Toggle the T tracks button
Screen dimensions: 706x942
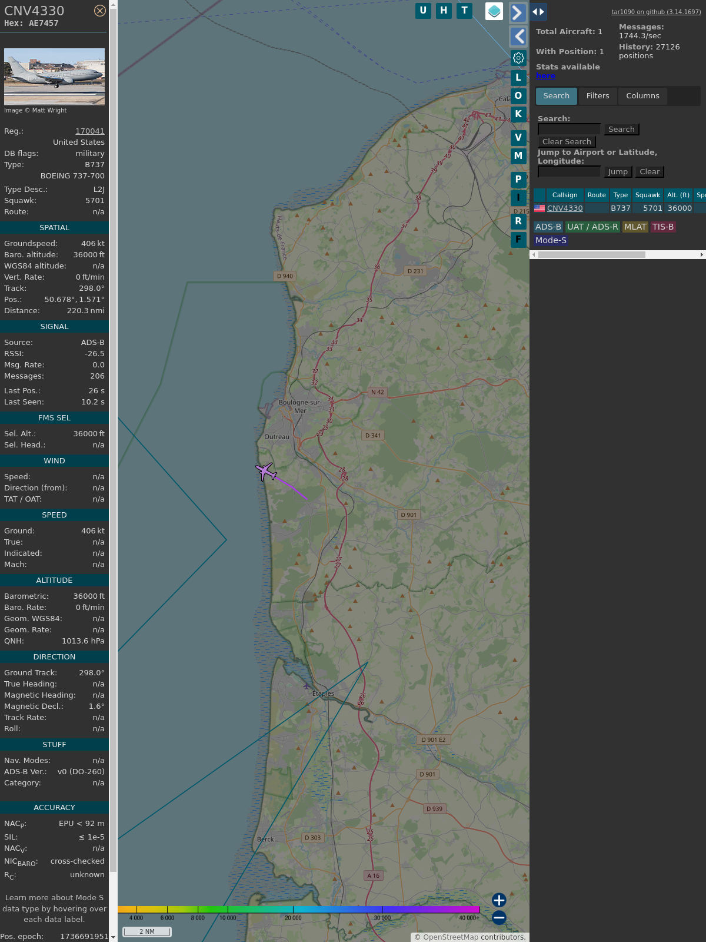pyautogui.click(x=465, y=11)
